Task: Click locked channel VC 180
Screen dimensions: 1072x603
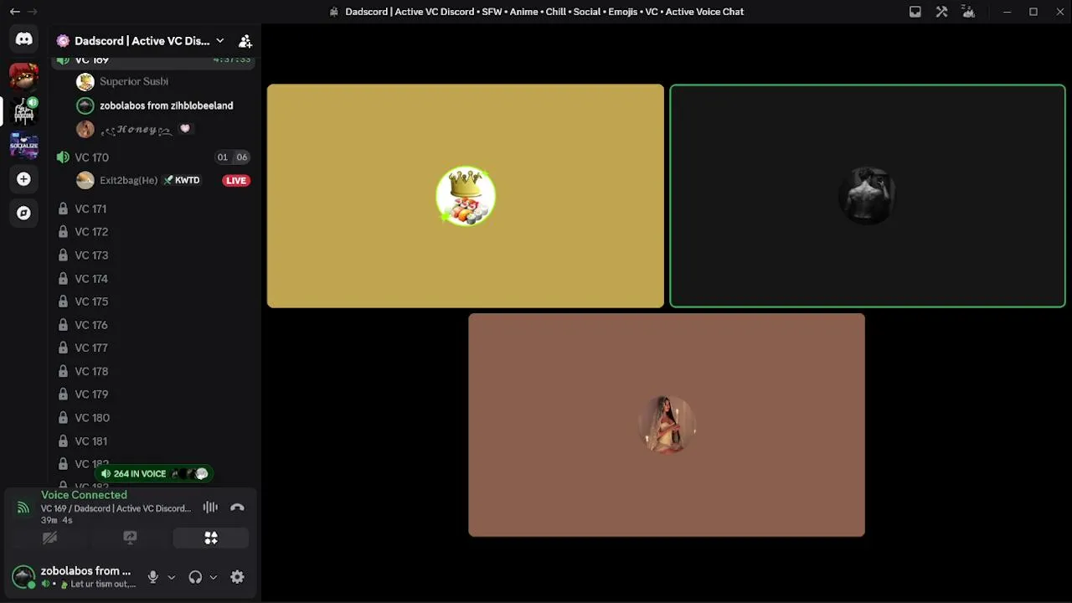Action: [153, 418]
